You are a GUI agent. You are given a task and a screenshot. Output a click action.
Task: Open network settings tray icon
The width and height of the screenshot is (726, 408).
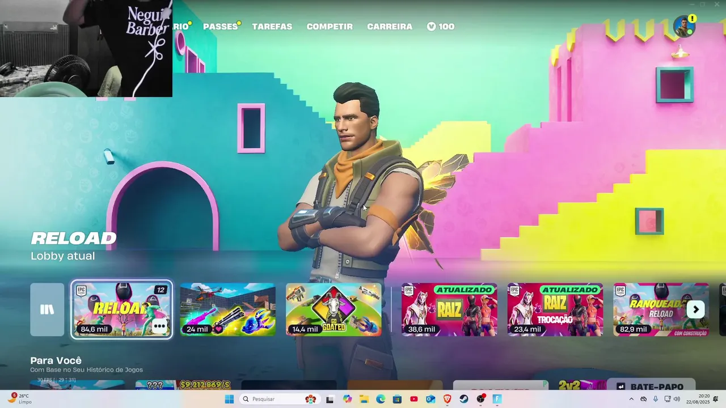tap(667, 399)
